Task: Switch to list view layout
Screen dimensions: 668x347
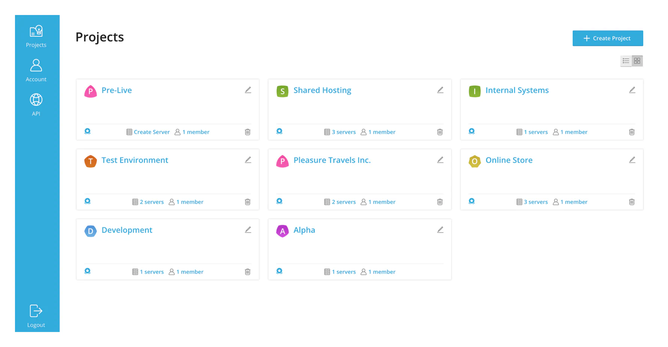Action: pos(626,60)
